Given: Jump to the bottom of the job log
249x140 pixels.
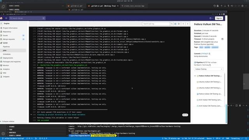Looking at the screenshot, I should pyautogui.click(x=183, y=24).
